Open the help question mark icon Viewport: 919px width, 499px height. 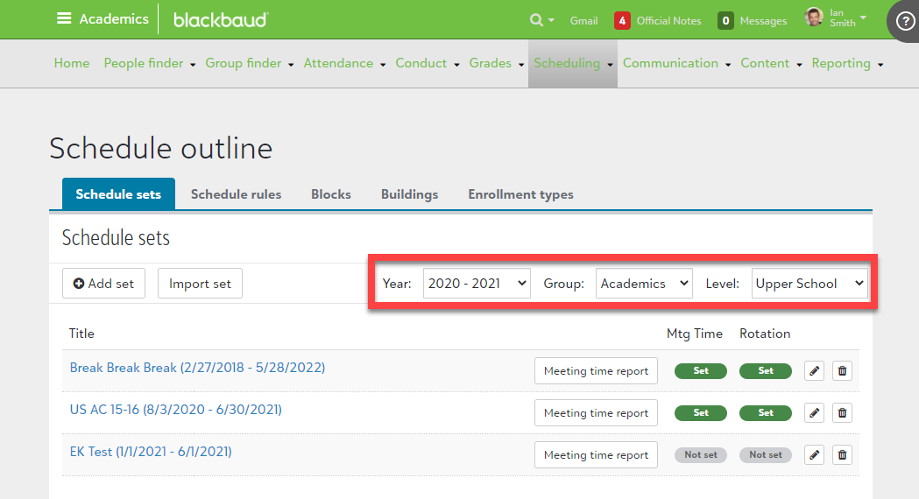905,21
